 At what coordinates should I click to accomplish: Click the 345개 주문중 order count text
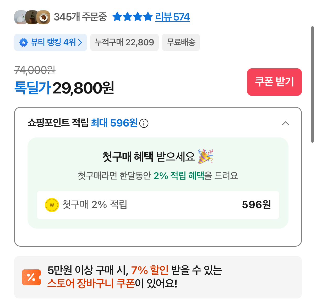coord(80,17)
